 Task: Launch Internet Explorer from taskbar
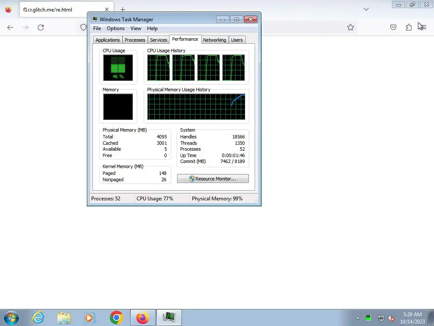coord(38,318)
